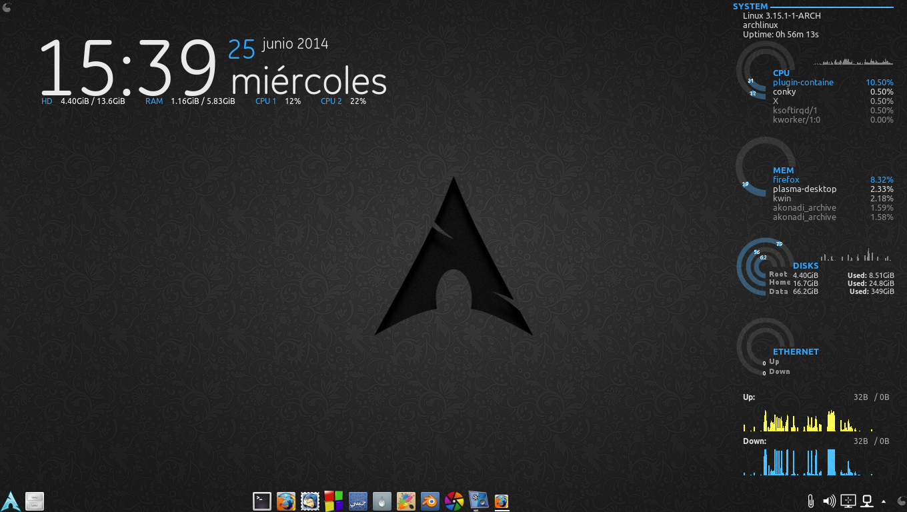Launch Firefox from the dock launcher
The height and width of the screenshot is (512, 907).
click(x=286, y=501)
